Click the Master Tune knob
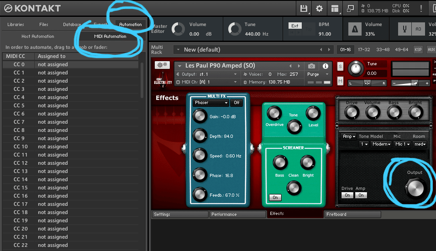This screenshot has height=251, width=436. 234,29
